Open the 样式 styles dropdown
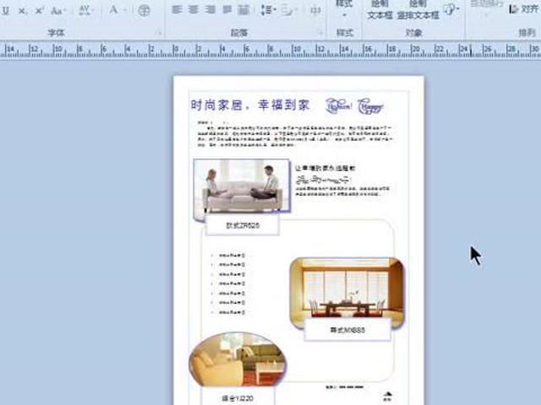 tap(344, 9)
